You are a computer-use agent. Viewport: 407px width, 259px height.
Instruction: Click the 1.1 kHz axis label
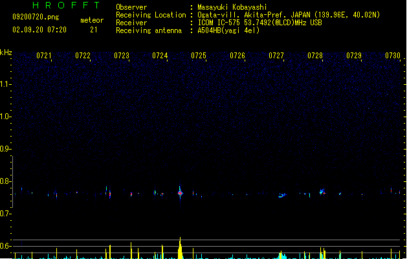pos(5,84)
